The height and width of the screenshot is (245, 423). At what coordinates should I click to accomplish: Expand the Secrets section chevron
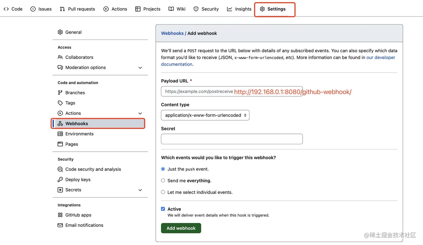click(140, 190)
